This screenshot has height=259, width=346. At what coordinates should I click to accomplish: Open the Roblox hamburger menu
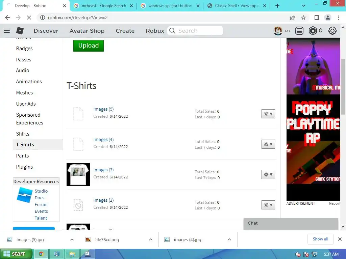(x=7, y=31)
